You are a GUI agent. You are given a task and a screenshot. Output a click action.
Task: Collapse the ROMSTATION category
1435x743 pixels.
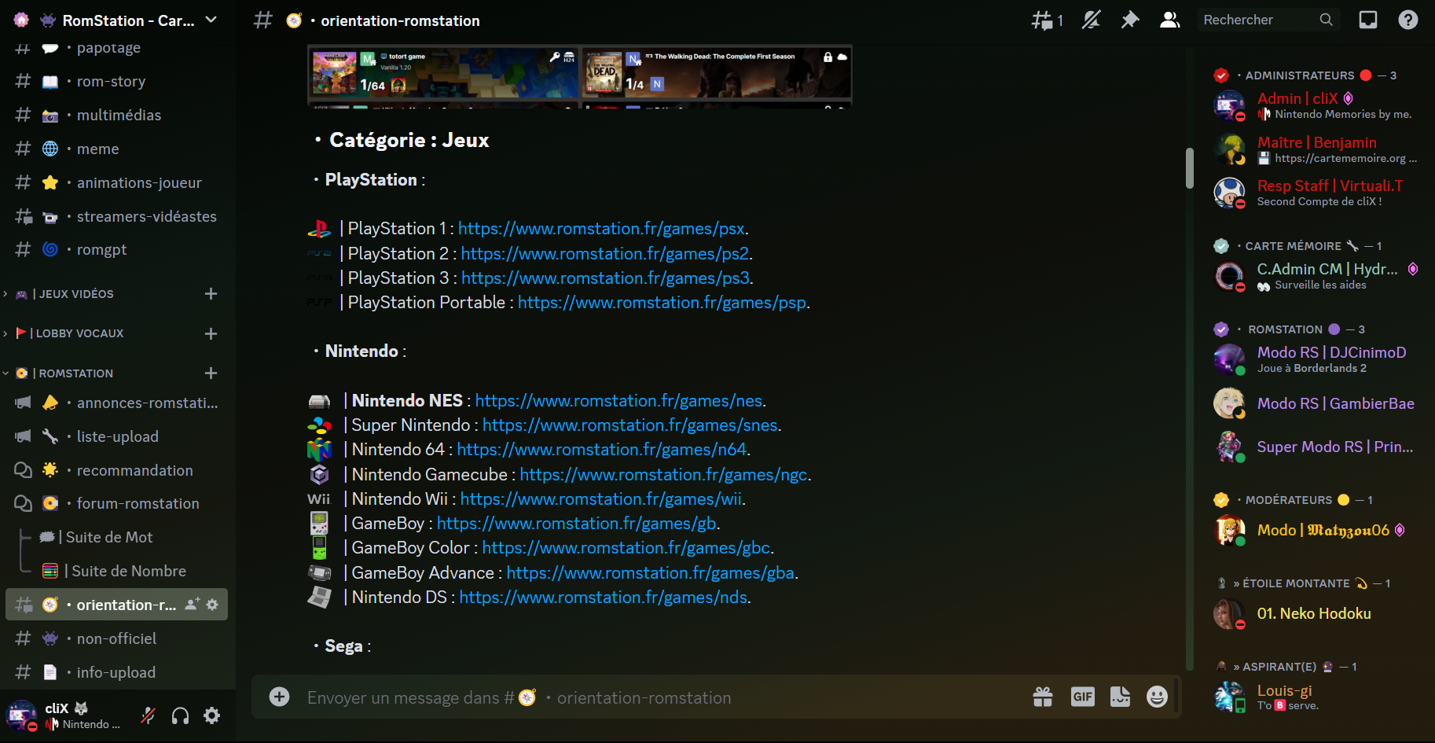(75, 373)
